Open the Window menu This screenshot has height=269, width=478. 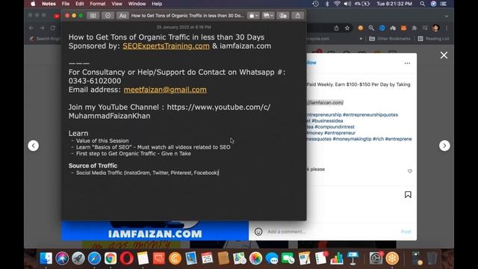coord(137,4)
